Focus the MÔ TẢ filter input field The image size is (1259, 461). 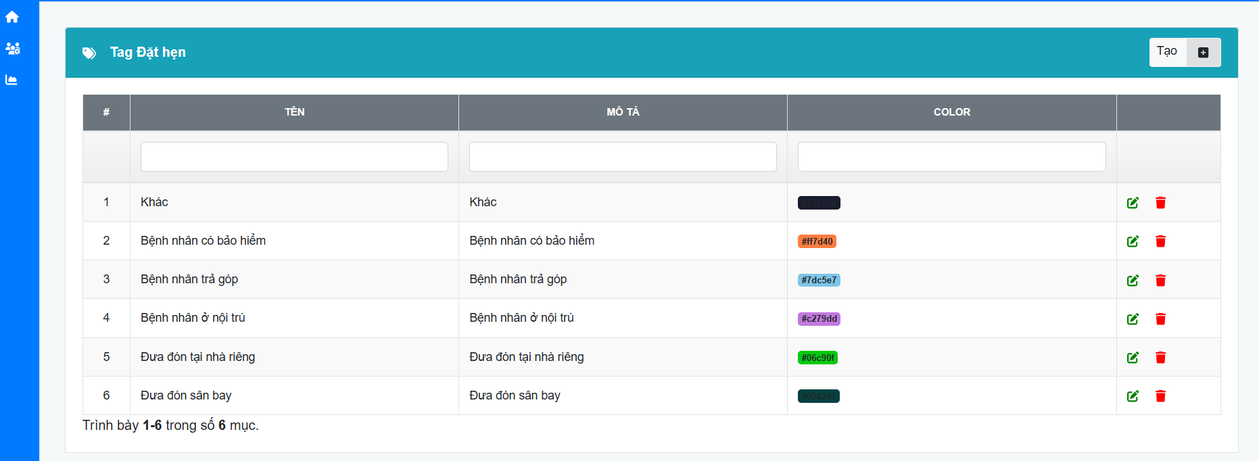[x=623, y=157]
